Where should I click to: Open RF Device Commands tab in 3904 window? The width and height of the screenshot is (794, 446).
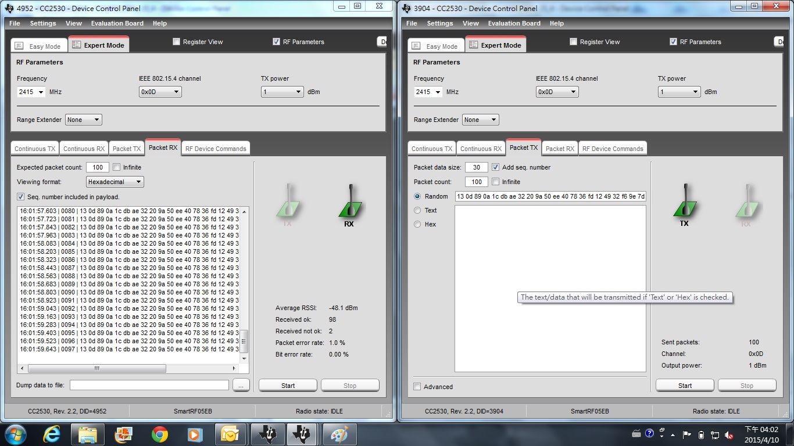pyautogui.click(x=613, y=149)
